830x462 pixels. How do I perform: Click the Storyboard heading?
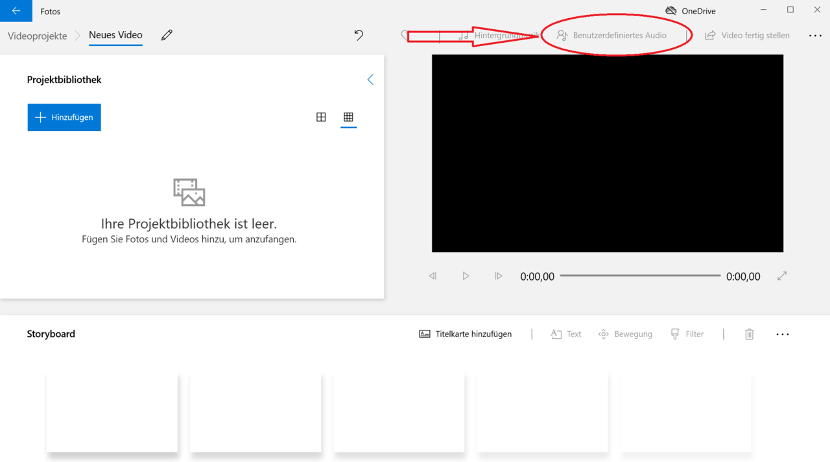[51, 334]
